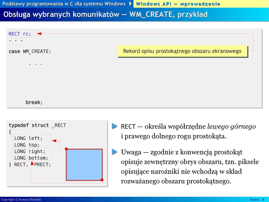This screenshot has height=202, width=269.
Task: Click the text "i prawego dolnego rogu prostokąta."
Action: pos(174,136)
